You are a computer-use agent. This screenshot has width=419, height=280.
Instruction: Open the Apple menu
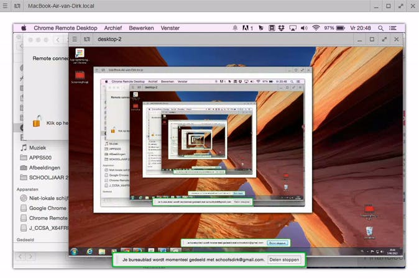click(24, 28)
